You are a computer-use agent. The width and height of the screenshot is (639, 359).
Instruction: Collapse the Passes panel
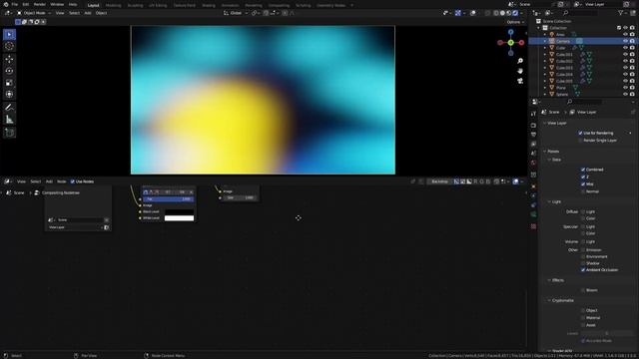545,151
